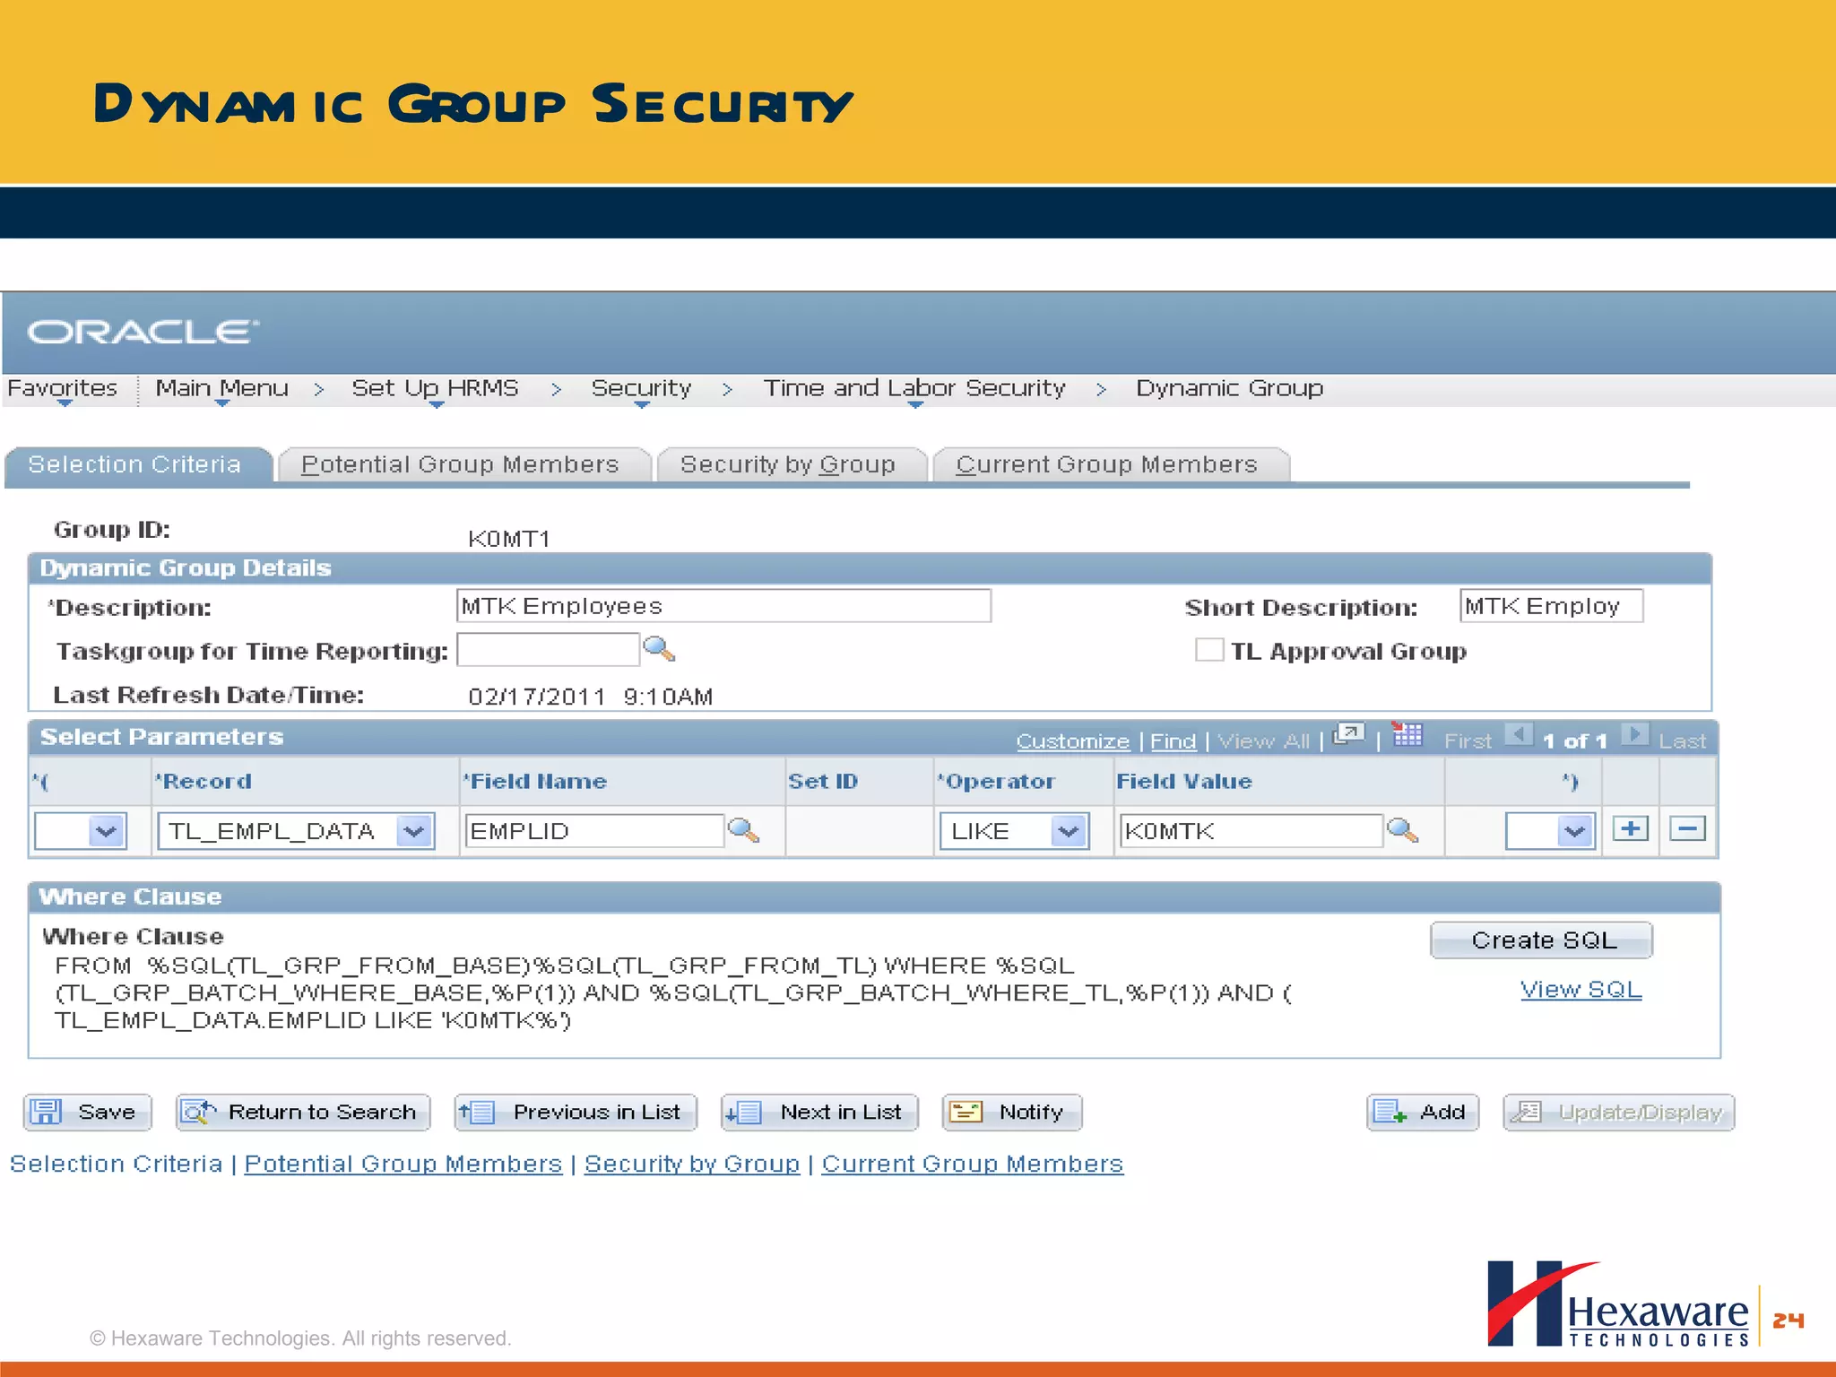1836x1377 pixels.
Task: Click the Find link in grid header
Action: coord(1173,741)
